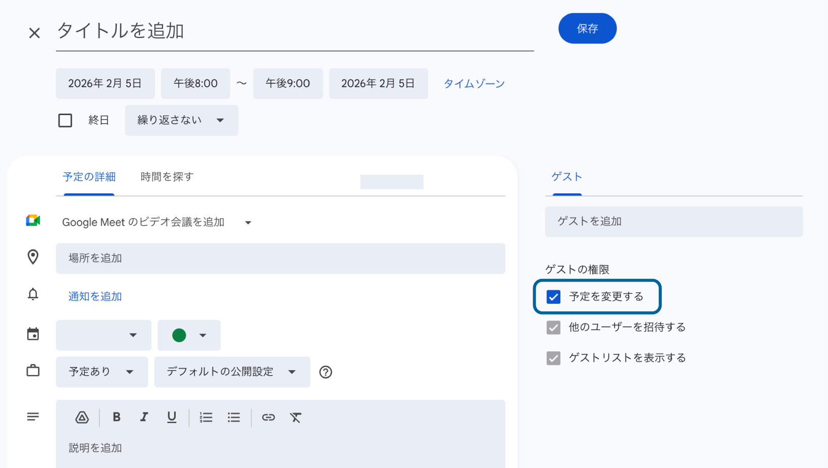Click the remove formatting icon

295,418
